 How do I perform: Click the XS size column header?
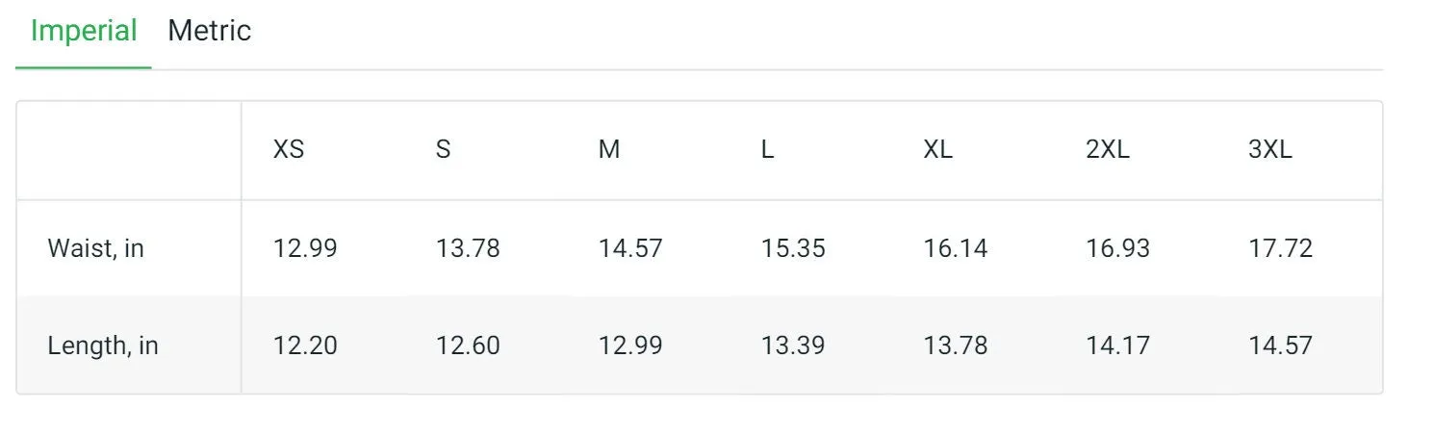289,150
